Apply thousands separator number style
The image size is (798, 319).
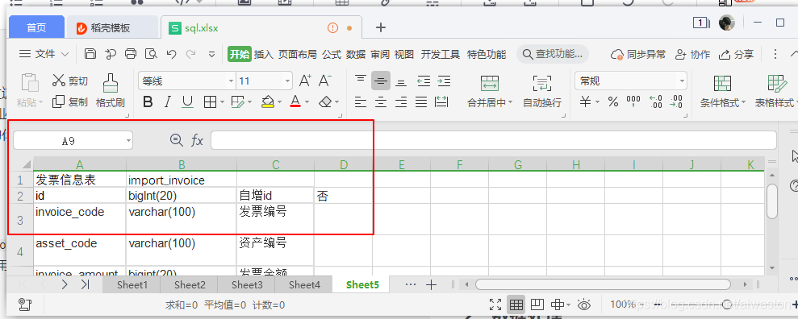pos(633,102)
